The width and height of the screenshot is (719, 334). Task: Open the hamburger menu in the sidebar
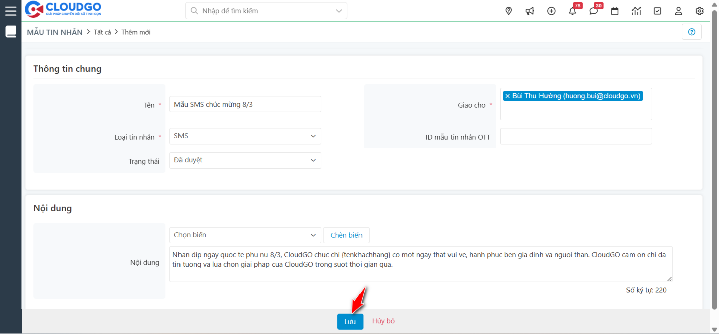coord(10,11)
